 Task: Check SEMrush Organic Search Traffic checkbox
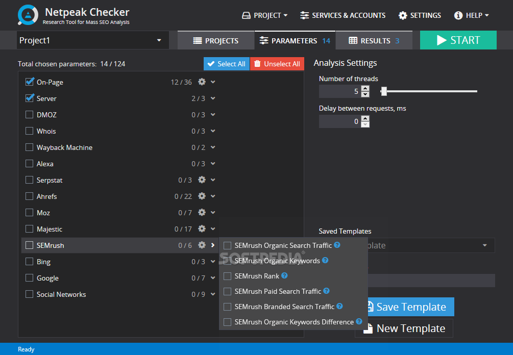[227, 245]
